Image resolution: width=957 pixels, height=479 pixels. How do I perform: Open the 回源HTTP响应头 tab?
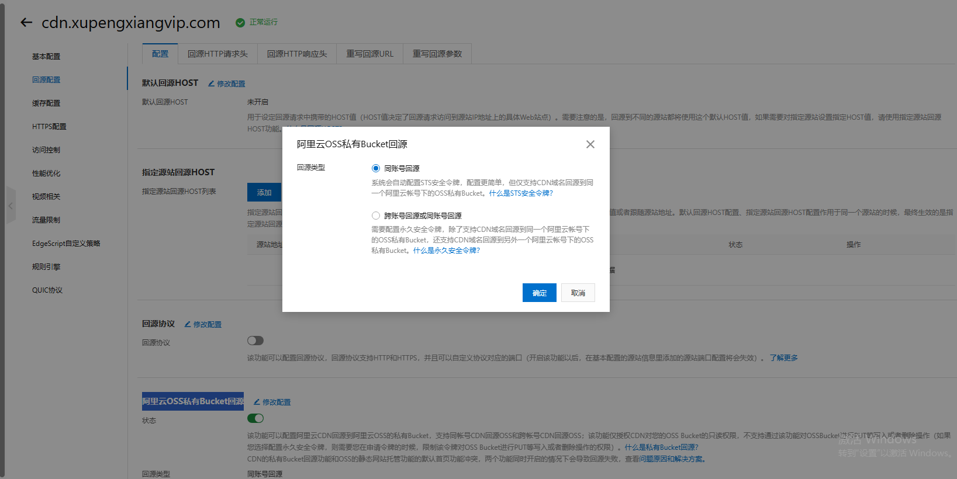pos(297,54)
